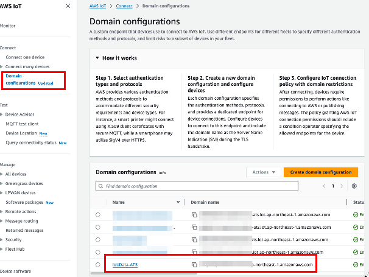Viewport: 369px width, 277px height.
Task: Open table preferences gear icon
Action: 354,186
